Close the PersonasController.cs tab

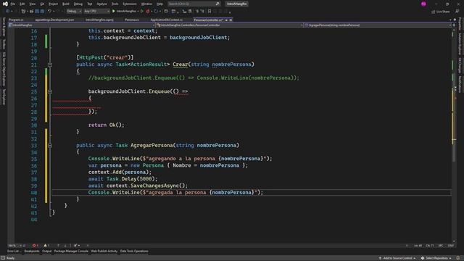[x=231, y=20]
